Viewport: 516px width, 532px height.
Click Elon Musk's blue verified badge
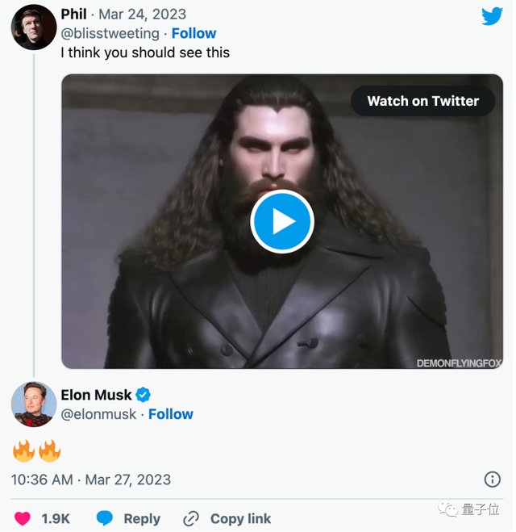click(x=144, y=395)
